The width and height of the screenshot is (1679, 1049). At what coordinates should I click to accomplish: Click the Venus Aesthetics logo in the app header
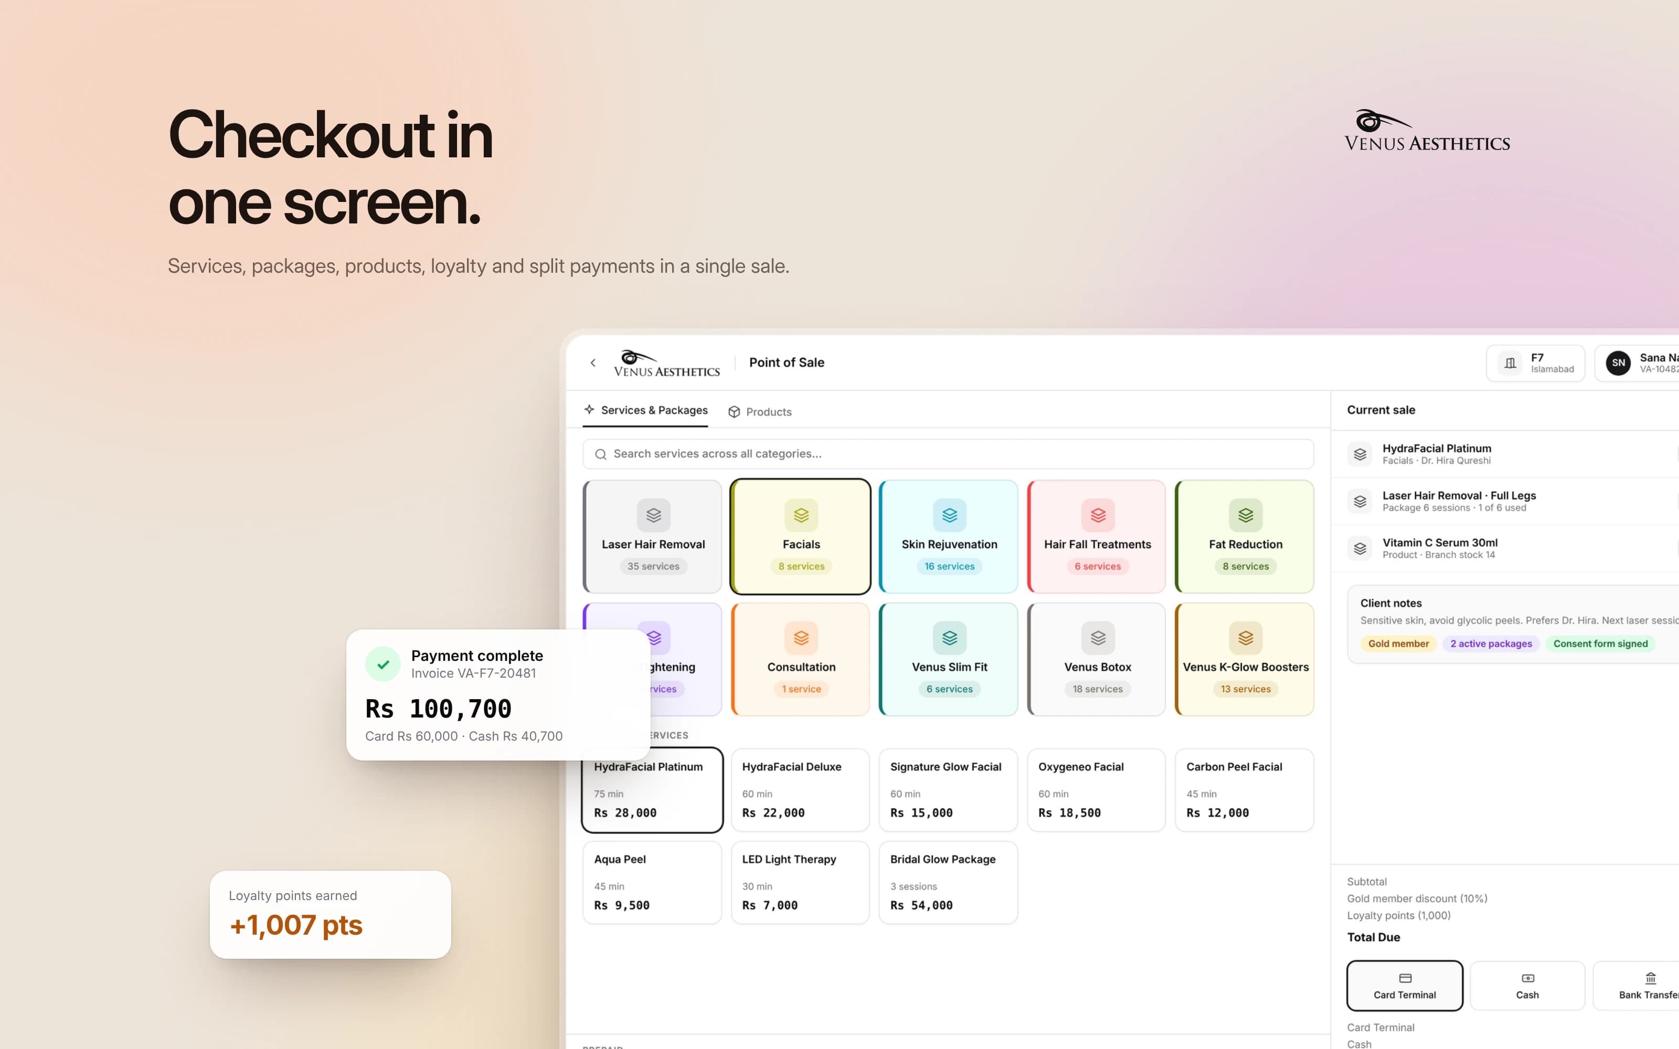tap(667, 363)
